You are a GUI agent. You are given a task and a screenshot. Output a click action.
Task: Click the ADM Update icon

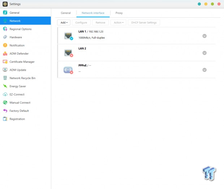[5, 70]
